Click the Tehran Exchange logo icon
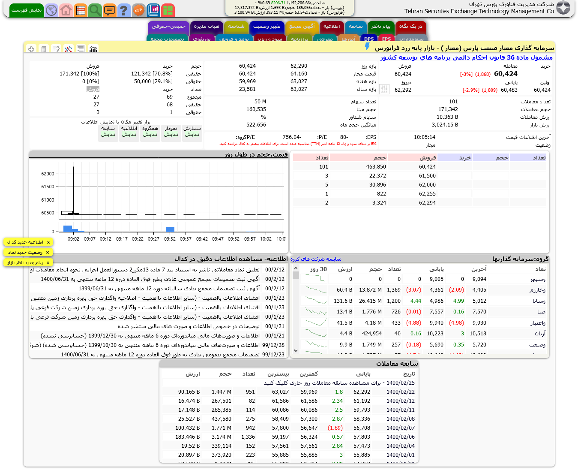 (x=563, y=7)
